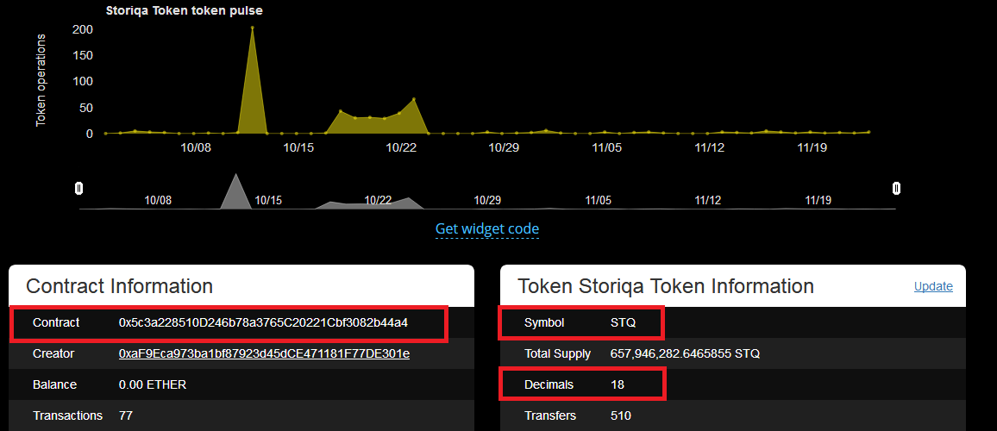Open the Creator address link

264,353
